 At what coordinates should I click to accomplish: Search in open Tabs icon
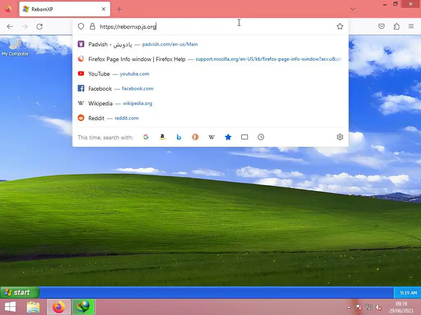coord(245,137)
